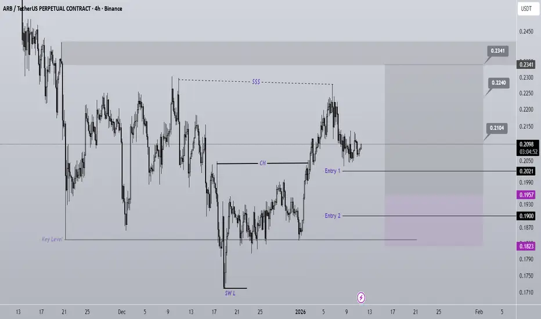Screen dimensions: 541x319
Task: Select the Entry 2 text annotation
Action: (332, 216)
